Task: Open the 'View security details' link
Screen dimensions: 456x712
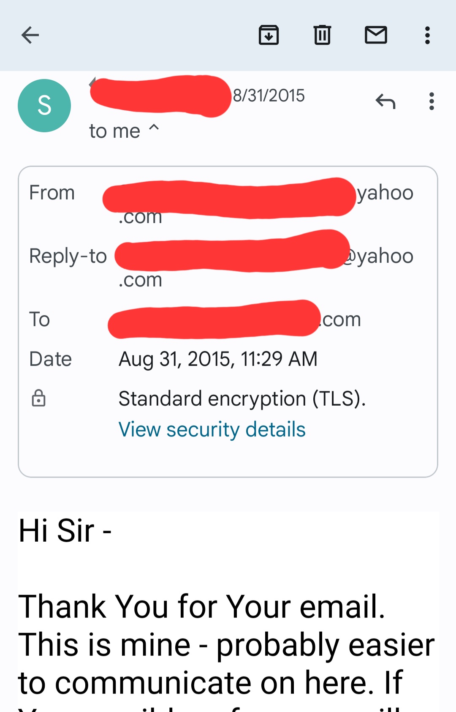Action: click(x=212, y=430)
